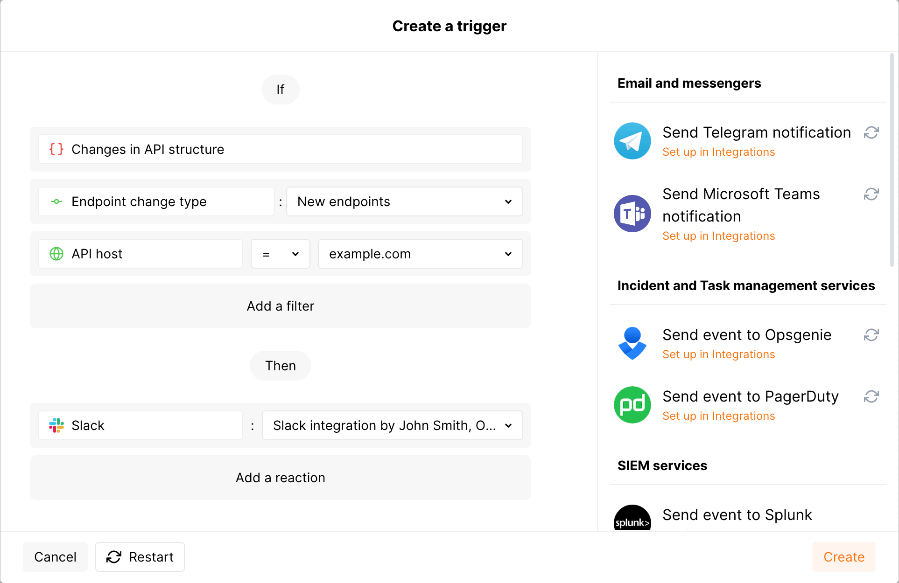Click the refresh icon next to Send event to PagerDuty
This screenshot has width=899, height=583.
click(x=872, y=396)
